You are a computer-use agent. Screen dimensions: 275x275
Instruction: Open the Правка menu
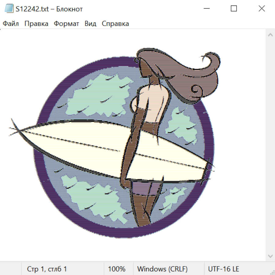[36, 24]
